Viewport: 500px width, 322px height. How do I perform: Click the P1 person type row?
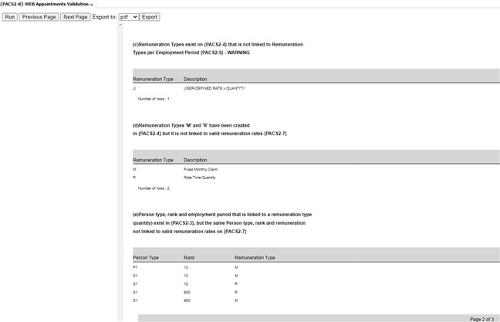click(x=135, y=267)
